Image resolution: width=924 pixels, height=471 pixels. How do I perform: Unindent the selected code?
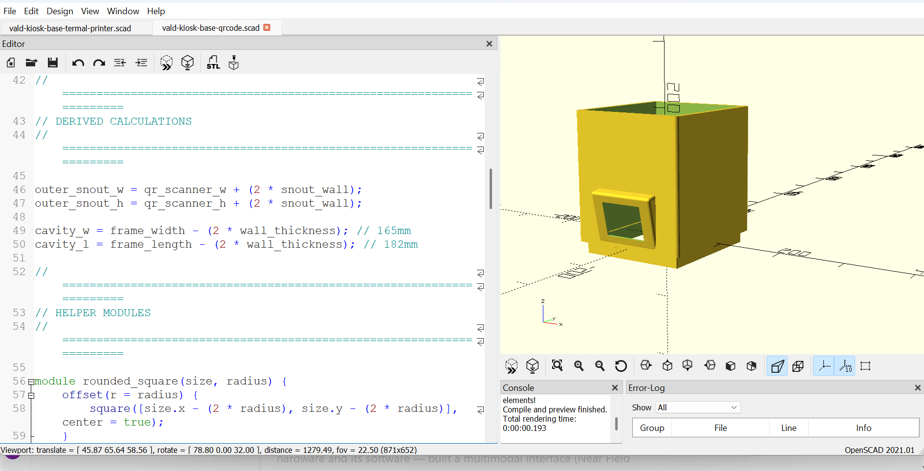[x=120, y=63]
